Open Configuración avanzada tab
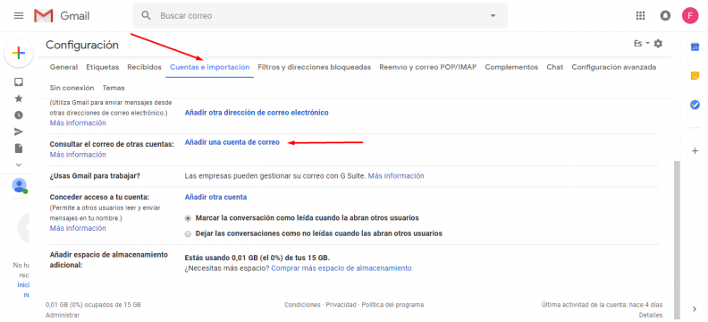 point(614,67)
